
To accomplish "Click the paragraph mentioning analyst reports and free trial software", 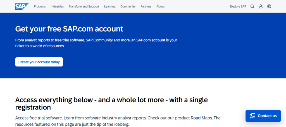I will [x=96, y=43].
